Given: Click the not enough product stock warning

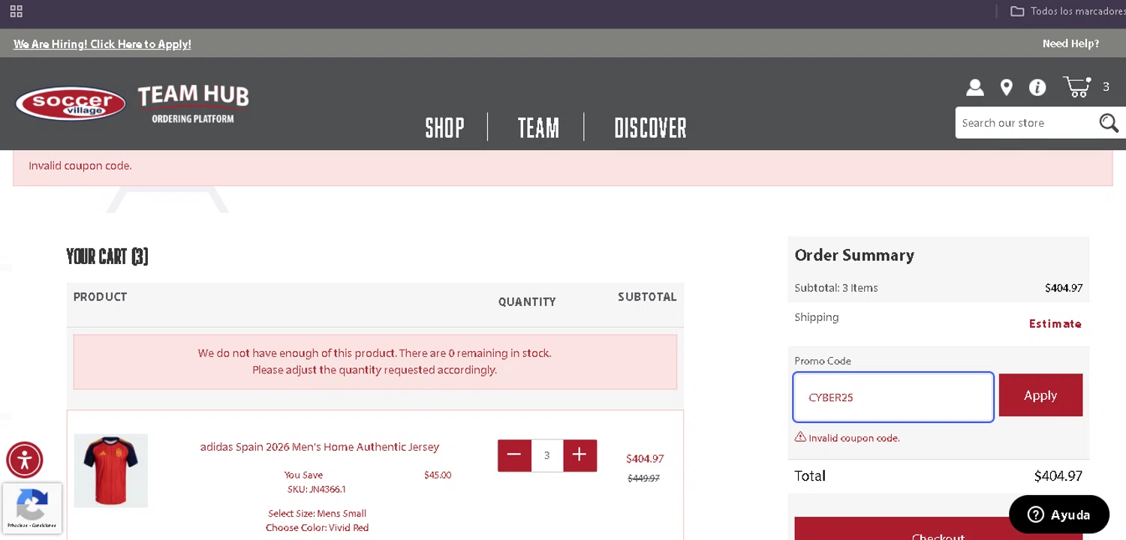Looking at the screenshot, I should pos(375,361).
